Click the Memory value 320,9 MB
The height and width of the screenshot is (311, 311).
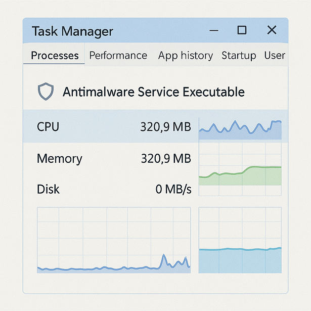166,158
